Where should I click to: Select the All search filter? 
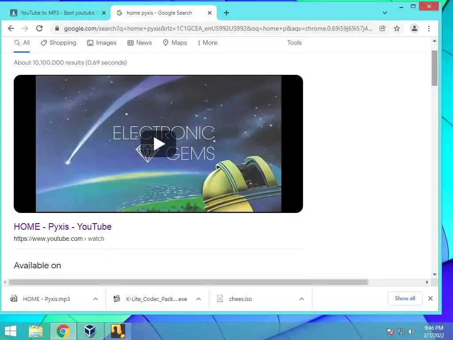(x=22, y=43)
